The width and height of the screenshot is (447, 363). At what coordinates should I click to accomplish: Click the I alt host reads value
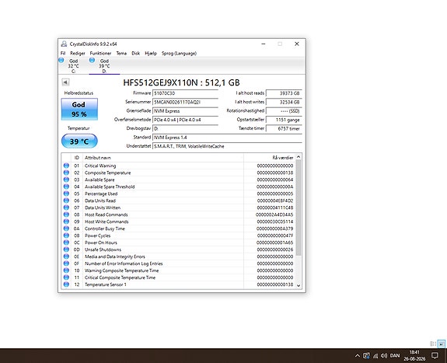[284, 93]
